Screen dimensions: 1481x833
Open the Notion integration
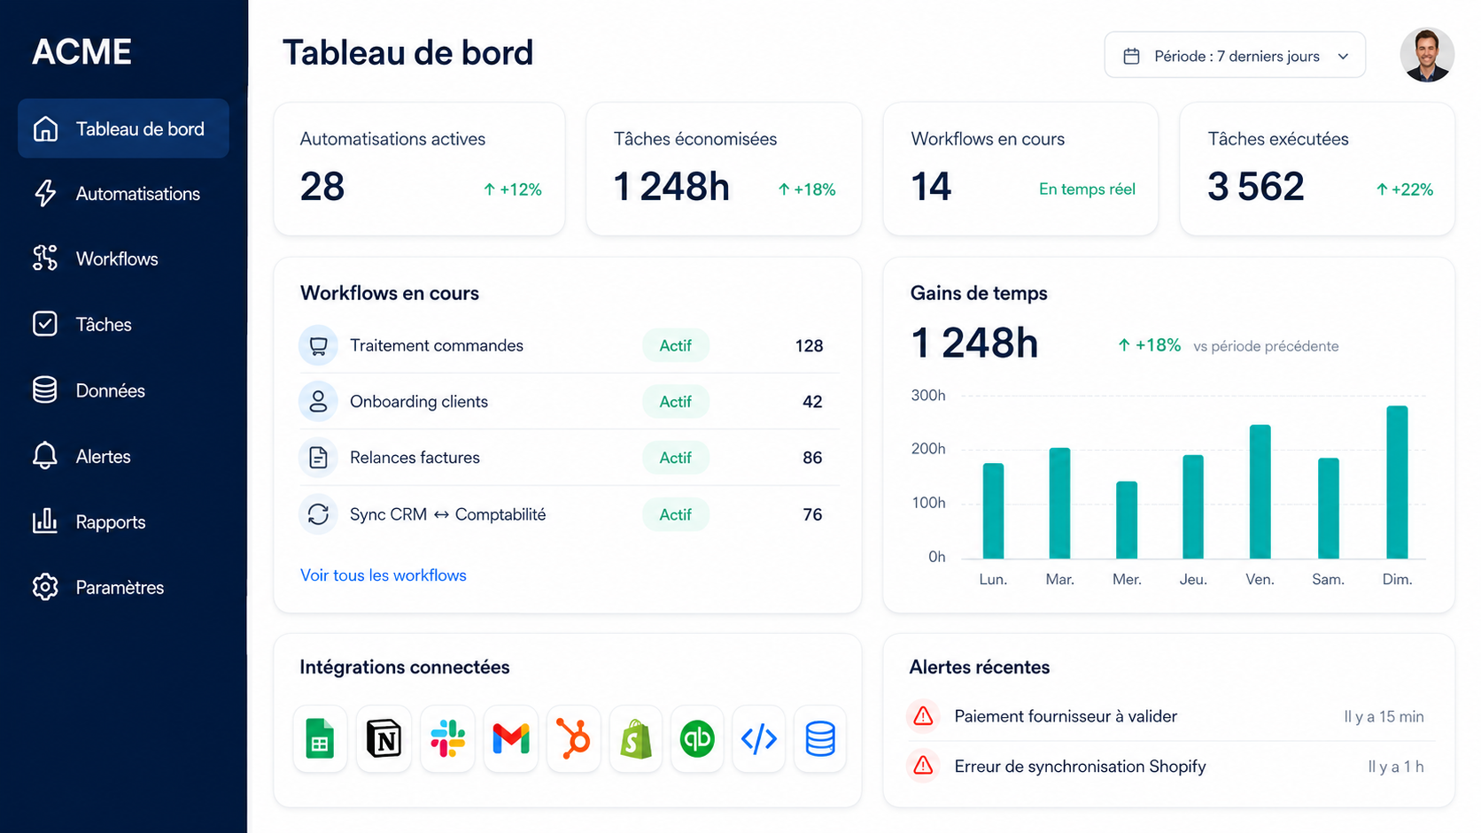click(384, 738)
